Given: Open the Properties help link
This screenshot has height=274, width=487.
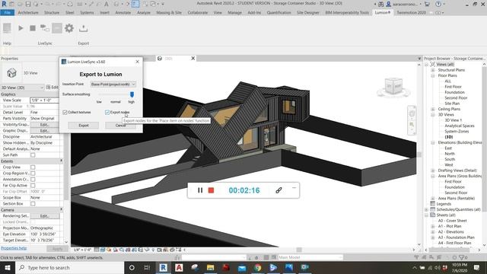Looking at the screenshot, I should (14, 248).
